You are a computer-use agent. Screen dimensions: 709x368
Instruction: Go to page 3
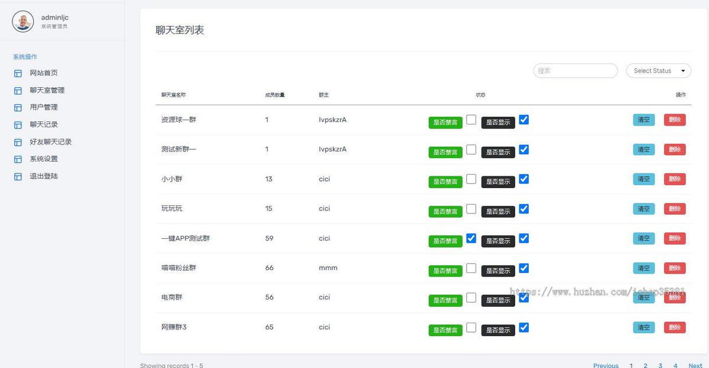pos(661,365)
